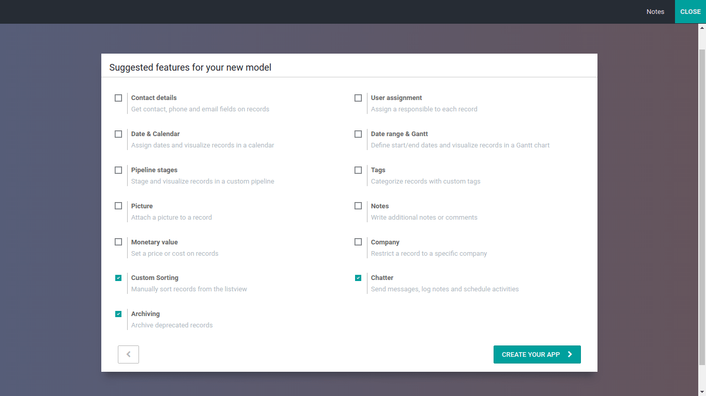Image resolution: width=706 pixels, height=396 pixels.
Task: Click the 'Monetary value' feature title
Action: (x=155, y=242)
